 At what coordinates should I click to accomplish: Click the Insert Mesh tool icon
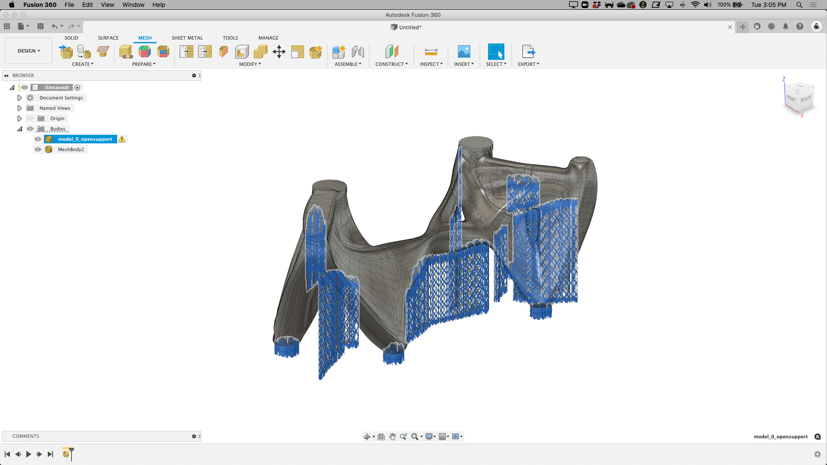tap(66, 52)
